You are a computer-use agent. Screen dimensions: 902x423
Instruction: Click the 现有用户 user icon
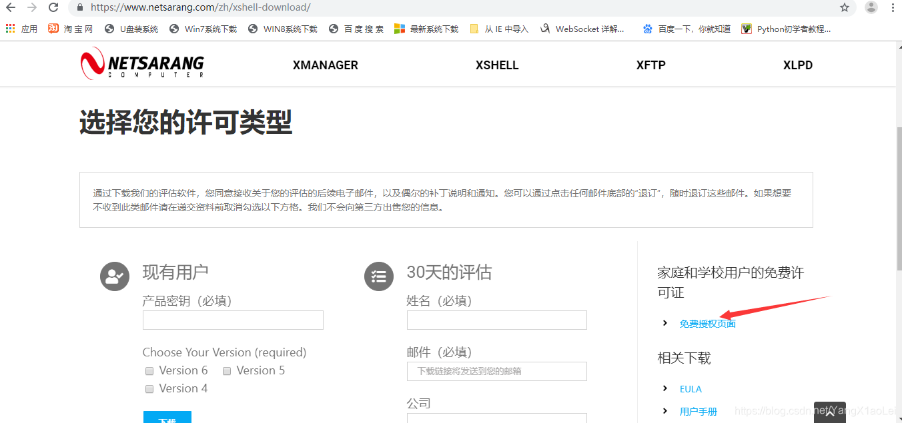(x=115, y=276)
